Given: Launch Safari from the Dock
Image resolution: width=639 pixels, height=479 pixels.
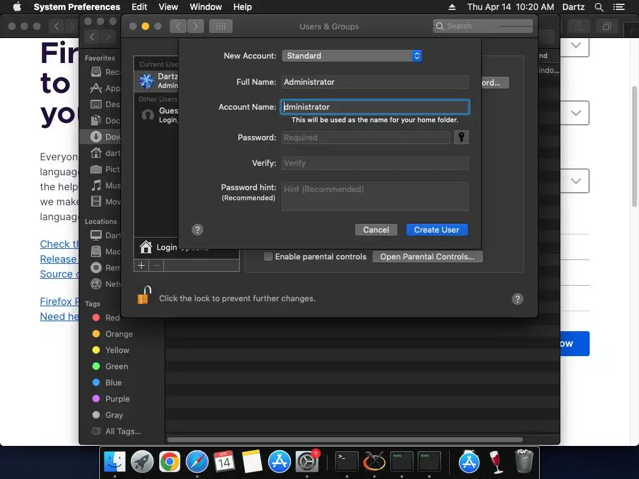Looking at the screenshot, I should pos(197,462).
